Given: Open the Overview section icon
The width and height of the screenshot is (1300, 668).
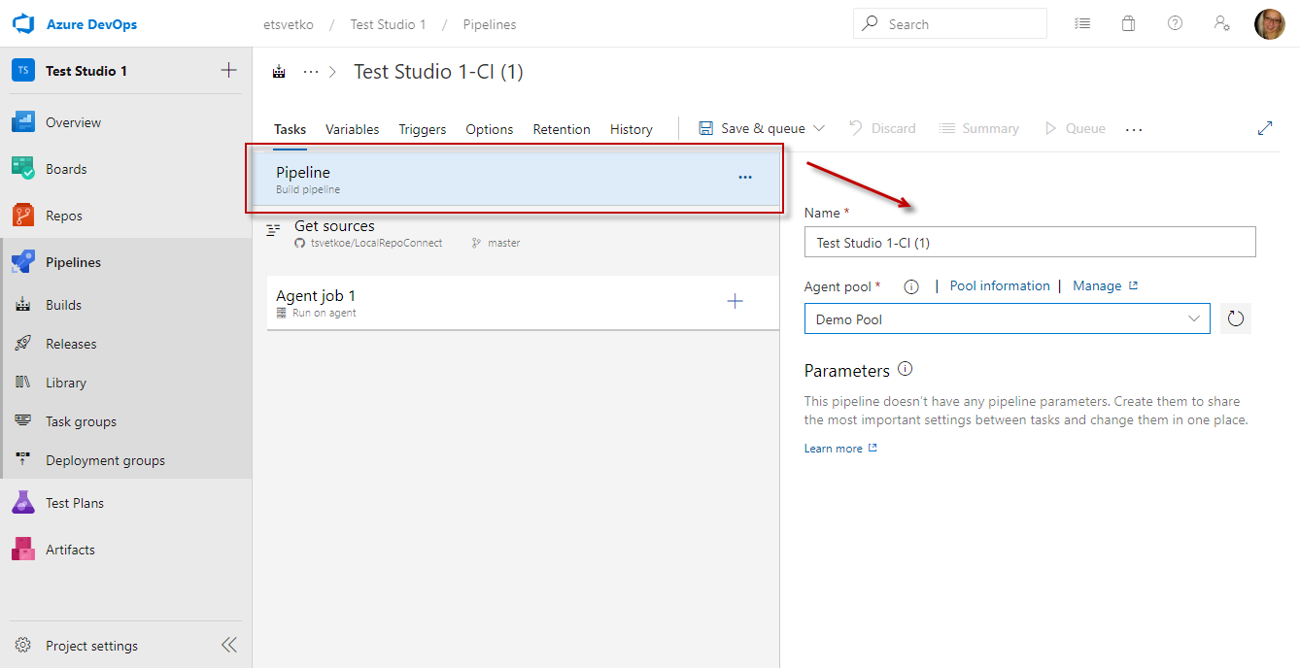Looking at the screenshot, I should 23,122.
